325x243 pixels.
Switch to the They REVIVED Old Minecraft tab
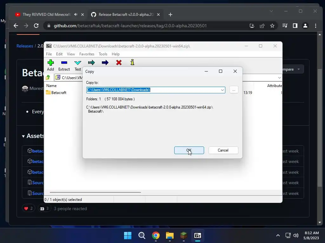coord(46,15)
